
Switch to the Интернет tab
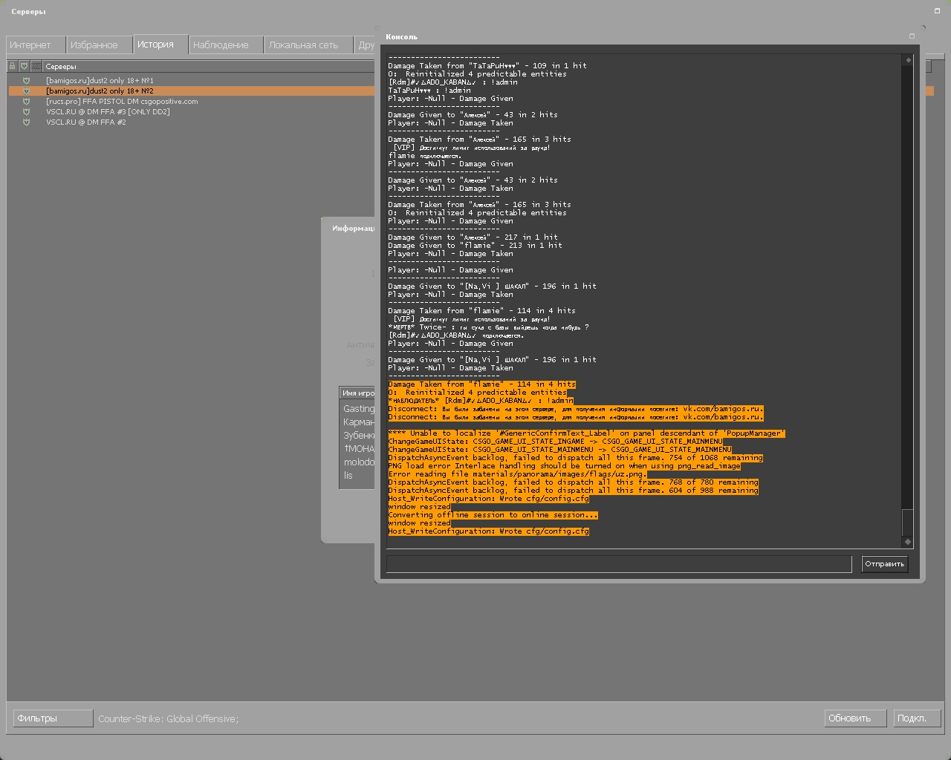pyautogui.click(x=30, y=45)
